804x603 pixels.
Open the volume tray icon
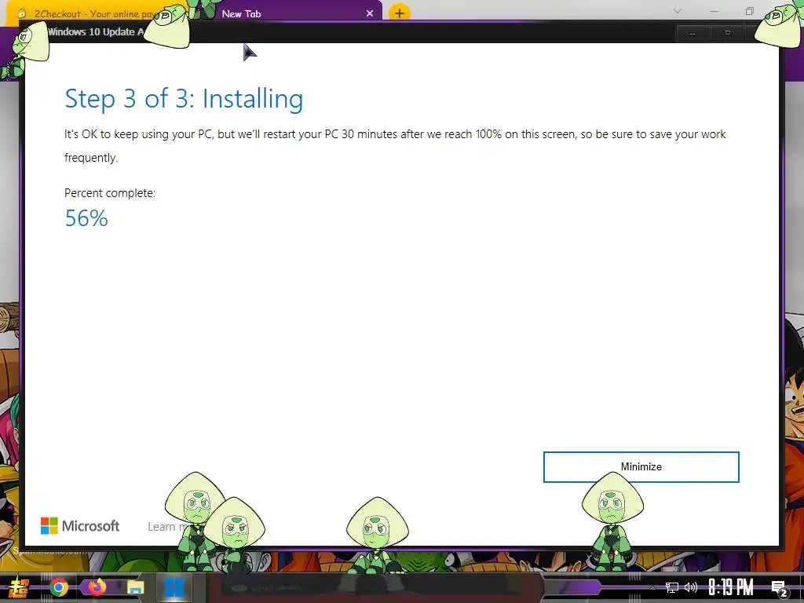point(691,587)
